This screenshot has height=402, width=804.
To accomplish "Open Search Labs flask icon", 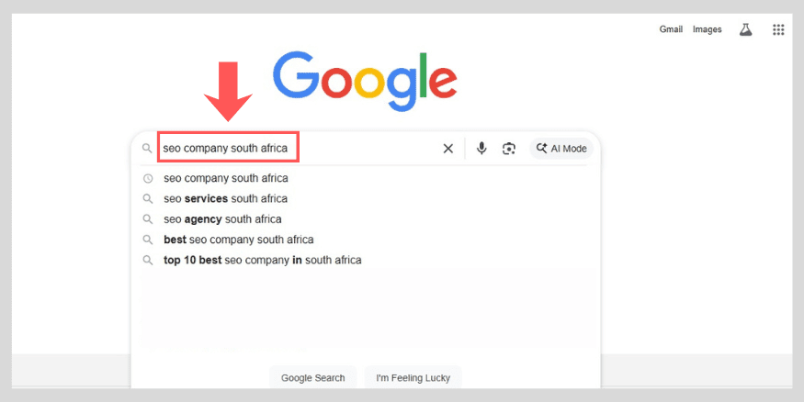I will pyautogui.click(x=745, y=29).
